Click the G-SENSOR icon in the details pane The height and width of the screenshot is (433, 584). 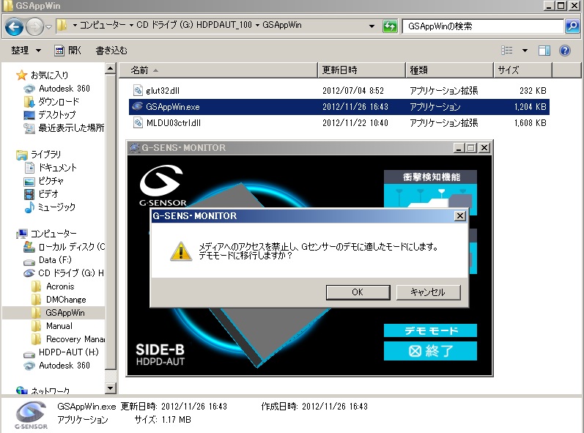coord(32,415)
